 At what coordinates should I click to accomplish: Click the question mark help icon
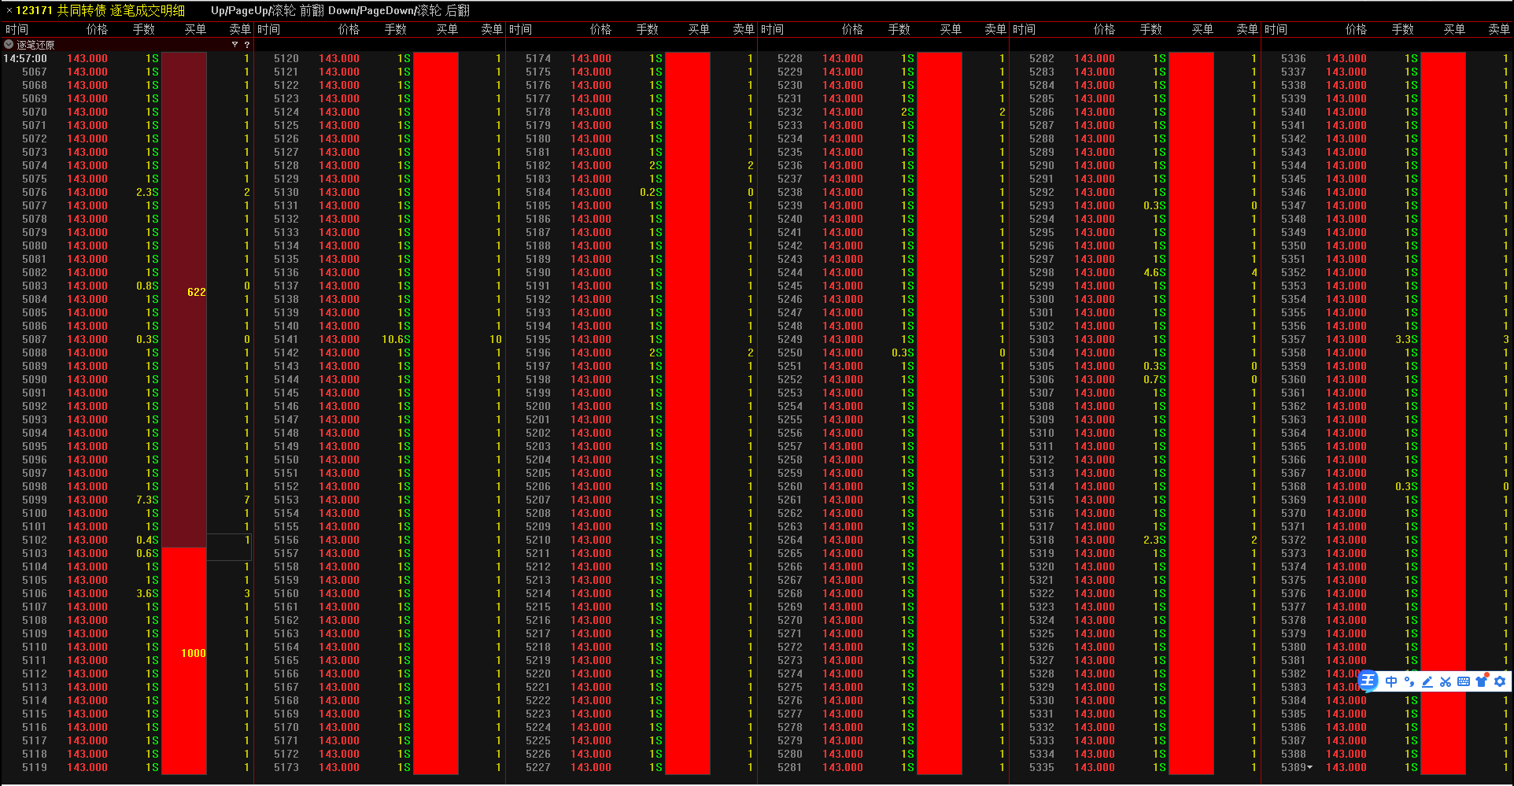pyautogui.click(x=246, y=45)
